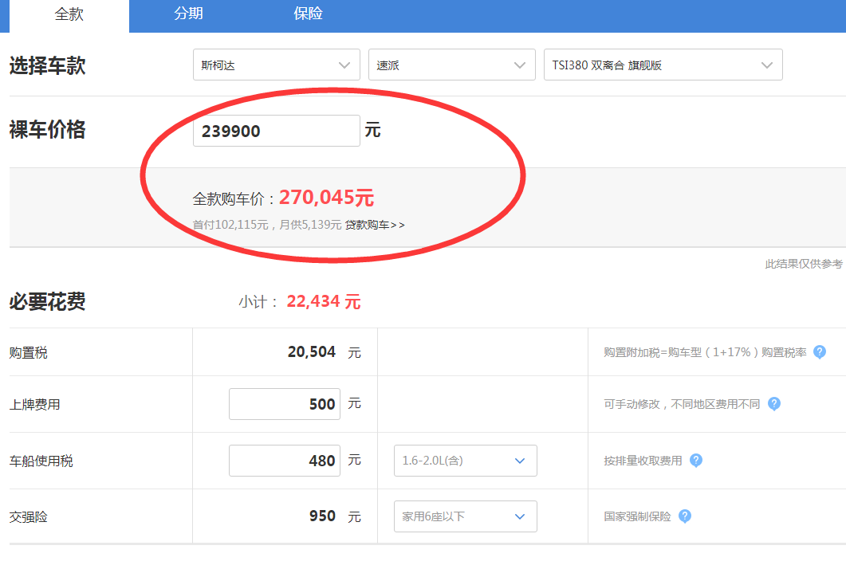846x573 pixels.
Task: Click the 选择车款 heading
Action: point(48,65)
